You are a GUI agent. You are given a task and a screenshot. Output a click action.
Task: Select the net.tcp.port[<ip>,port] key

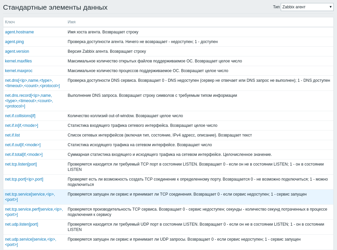[x=24, y=179]
